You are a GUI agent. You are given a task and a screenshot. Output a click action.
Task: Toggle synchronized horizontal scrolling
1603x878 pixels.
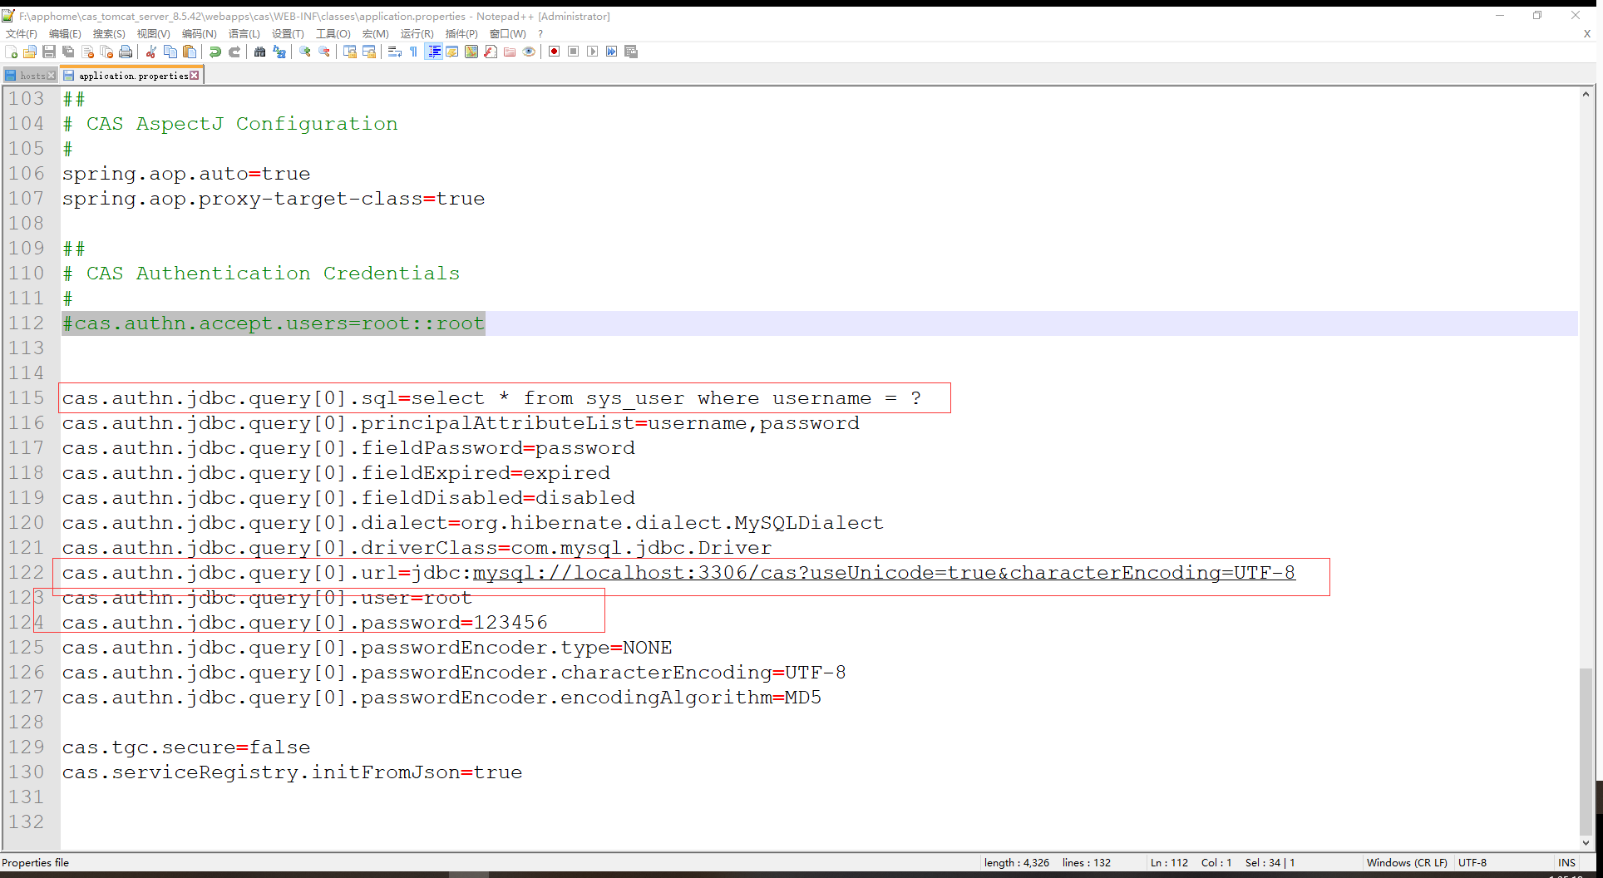point(369,52)
